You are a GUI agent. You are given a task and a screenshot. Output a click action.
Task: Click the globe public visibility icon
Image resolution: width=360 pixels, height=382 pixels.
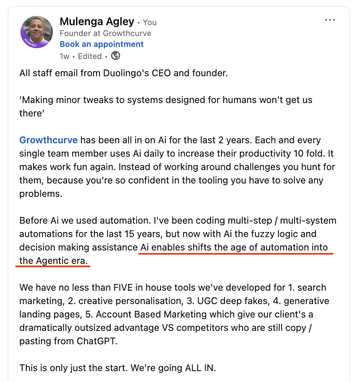click(115, 56)
